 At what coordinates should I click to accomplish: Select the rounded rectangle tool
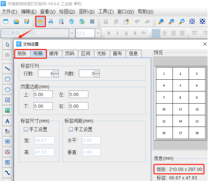pos(7,79)
